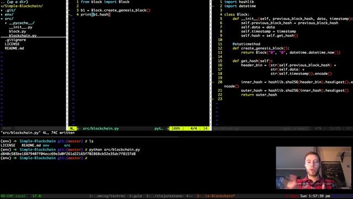Open README.md in the file tree
Screen dimensions: 353x199
(14, 48)
